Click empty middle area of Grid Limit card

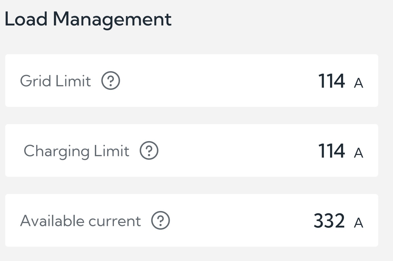coord(219,81)
